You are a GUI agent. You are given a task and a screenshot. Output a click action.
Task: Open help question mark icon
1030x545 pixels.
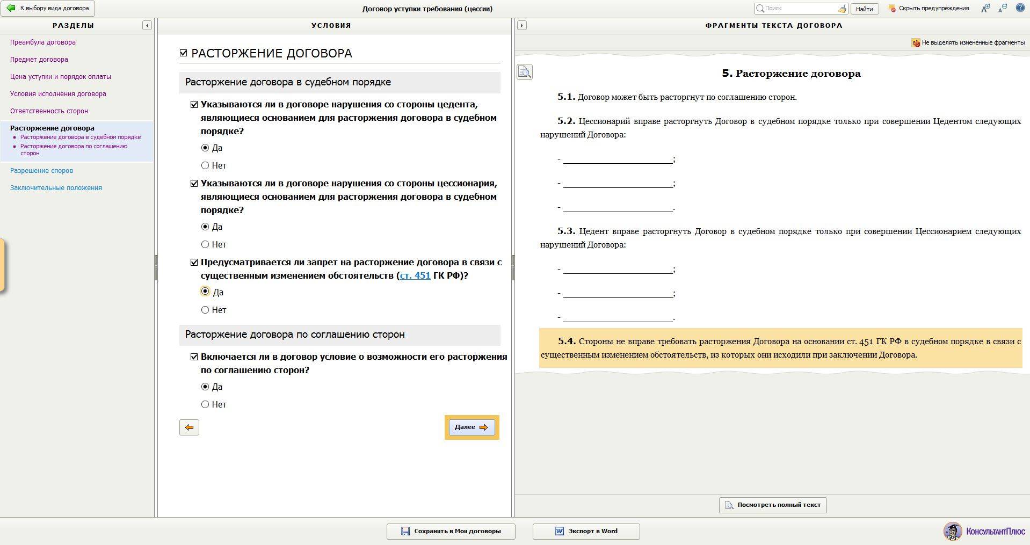[x=1020, y=8]
